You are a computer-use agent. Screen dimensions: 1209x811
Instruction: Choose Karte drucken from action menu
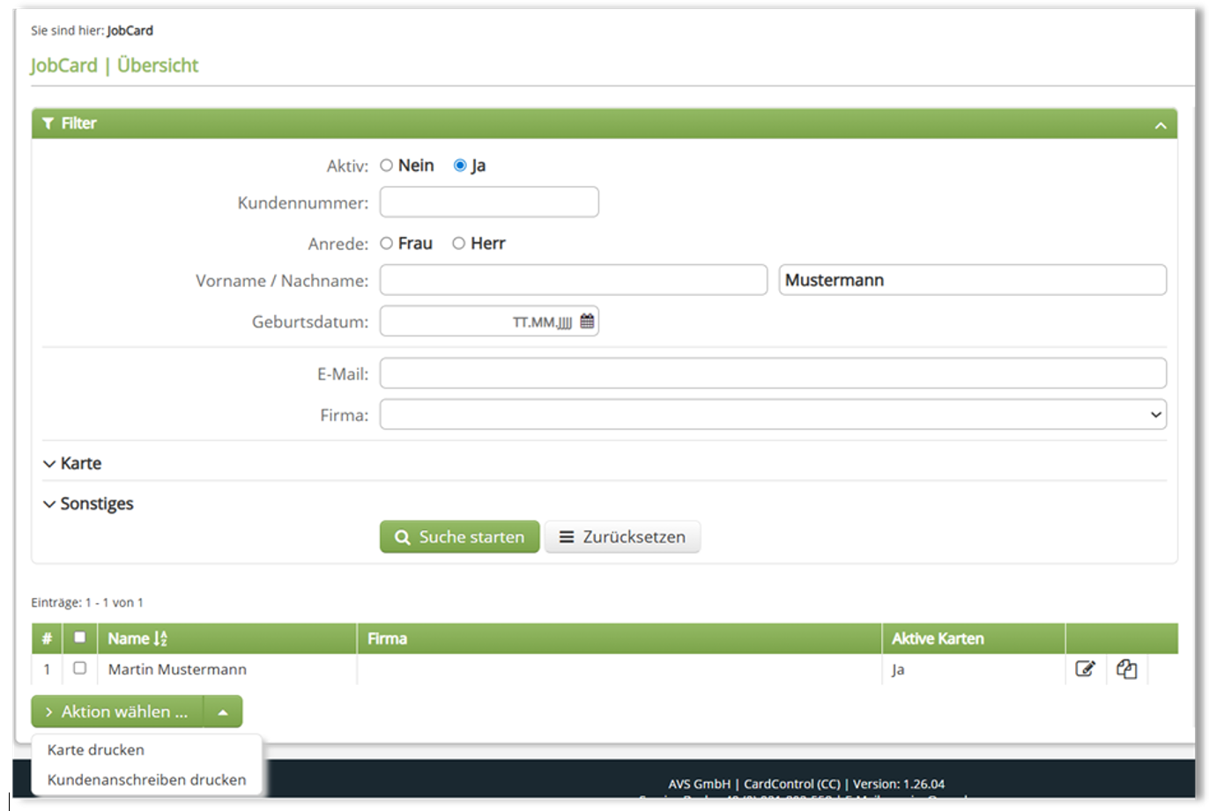point(96,750)
